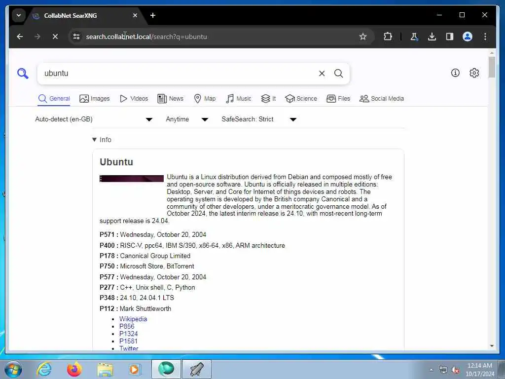This screenshot has height=379, width=505.
Task: Switch to the Files tab
Action: 338,99
